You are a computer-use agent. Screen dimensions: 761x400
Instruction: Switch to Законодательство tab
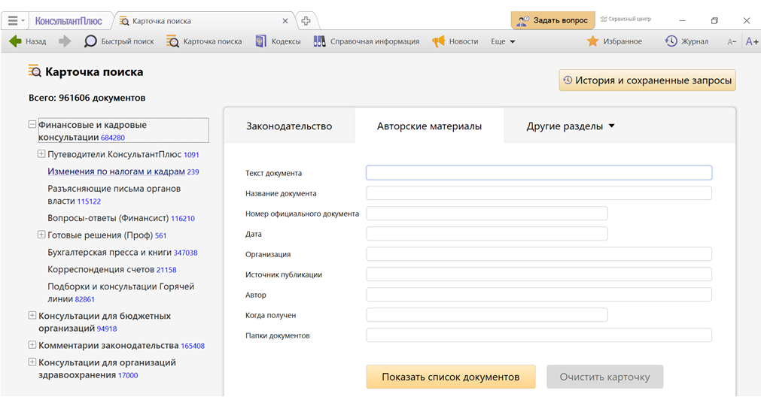pyautogui.click(x=289, y=126)
